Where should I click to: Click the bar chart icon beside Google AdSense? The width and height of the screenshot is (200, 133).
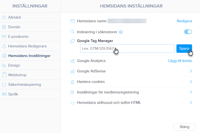[x=72, y=71]
